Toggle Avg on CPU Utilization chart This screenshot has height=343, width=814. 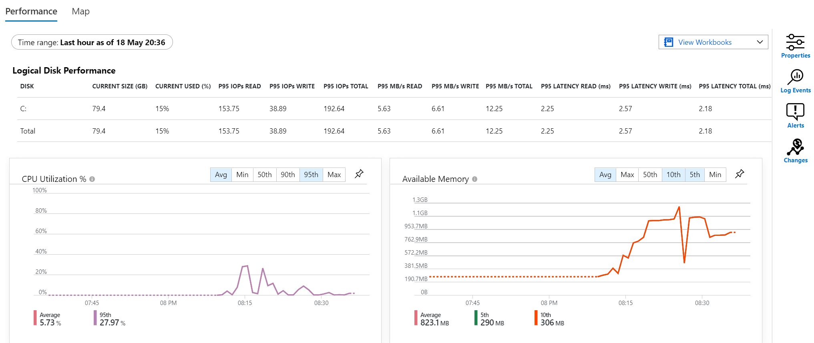tap(221, 175)
